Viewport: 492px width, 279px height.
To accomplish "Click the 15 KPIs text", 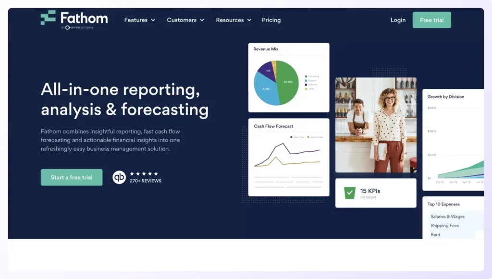I will pyautogui.click(x=370, y=191).
